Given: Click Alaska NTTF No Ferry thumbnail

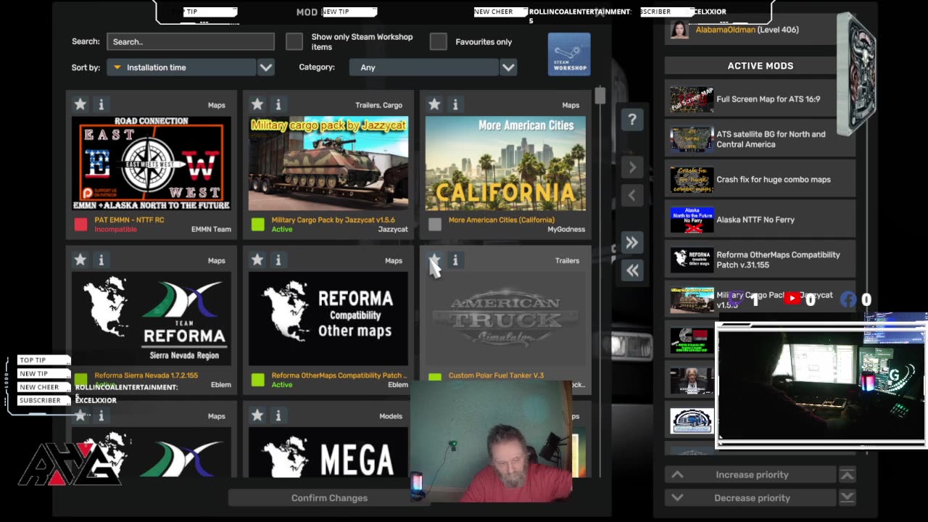Looking at the screenshot, I should coord(692,220).
